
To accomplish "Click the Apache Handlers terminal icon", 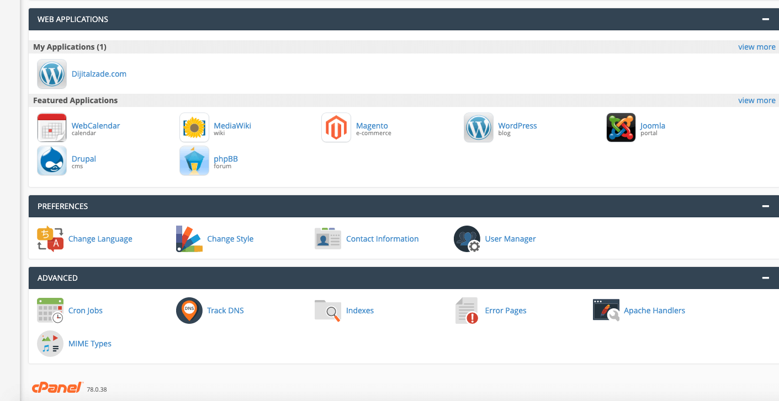I will click(606, 311).
